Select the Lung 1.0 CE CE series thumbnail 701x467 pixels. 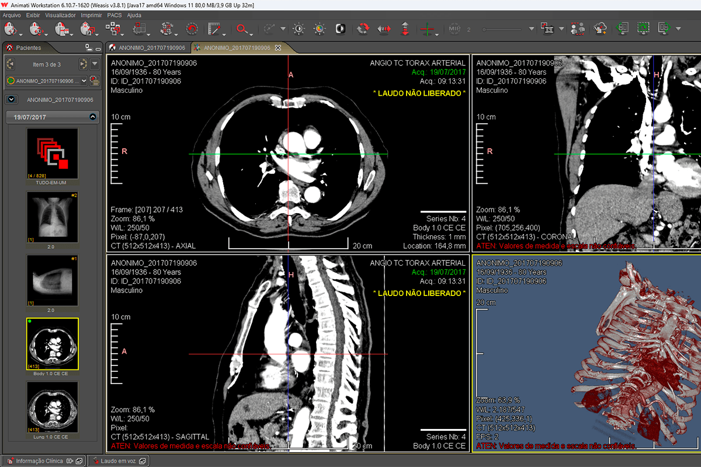pos(52,407)
